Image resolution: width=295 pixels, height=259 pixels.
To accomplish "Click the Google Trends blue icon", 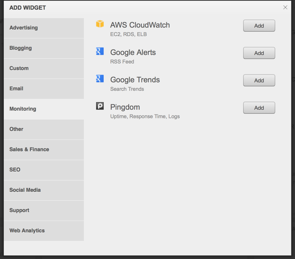I will tap(100, 78).
